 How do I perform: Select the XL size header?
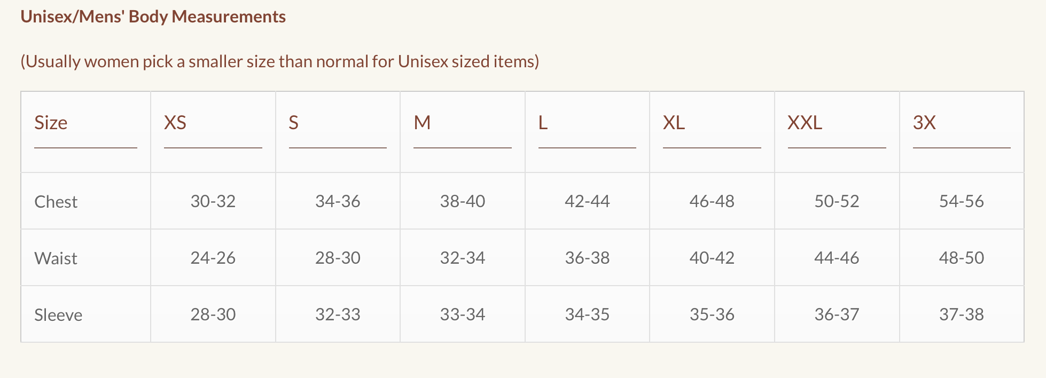pyautogui.click(x=674, y=123)
